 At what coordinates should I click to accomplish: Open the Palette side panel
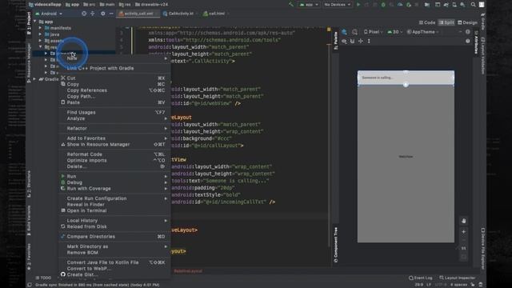pos(336,41)
